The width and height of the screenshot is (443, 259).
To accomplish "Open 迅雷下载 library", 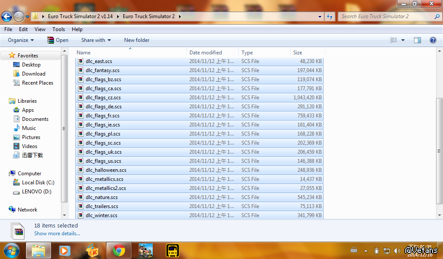I will (32, 155).
